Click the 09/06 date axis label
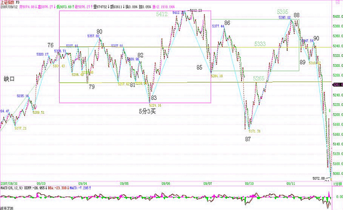 click(x=166, y=184)
